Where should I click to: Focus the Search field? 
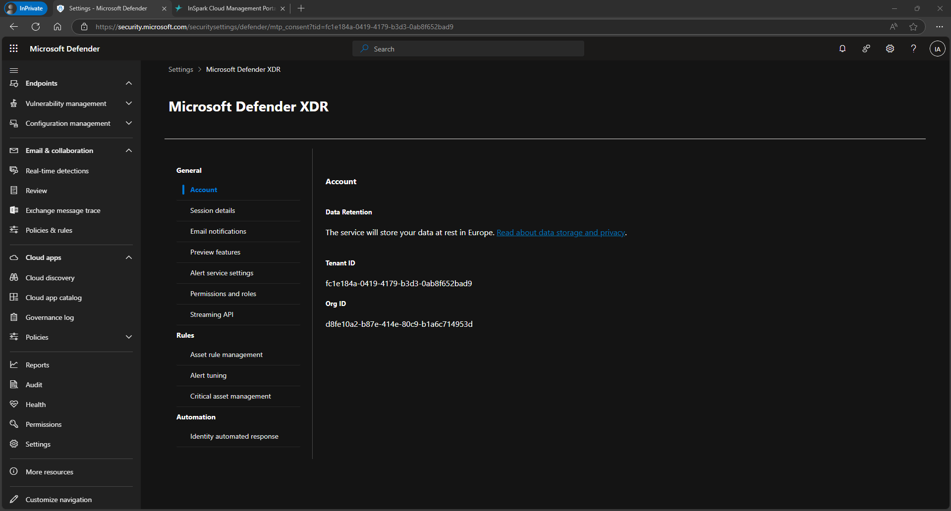click(468, 49)
